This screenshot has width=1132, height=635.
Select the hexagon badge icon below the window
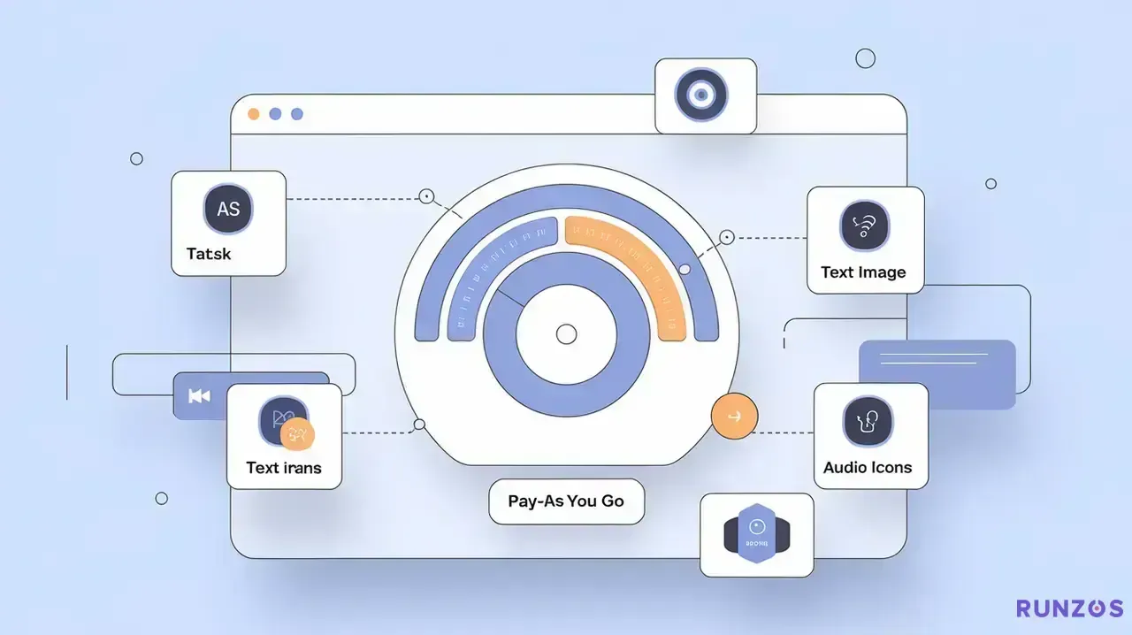click(756, 534)
